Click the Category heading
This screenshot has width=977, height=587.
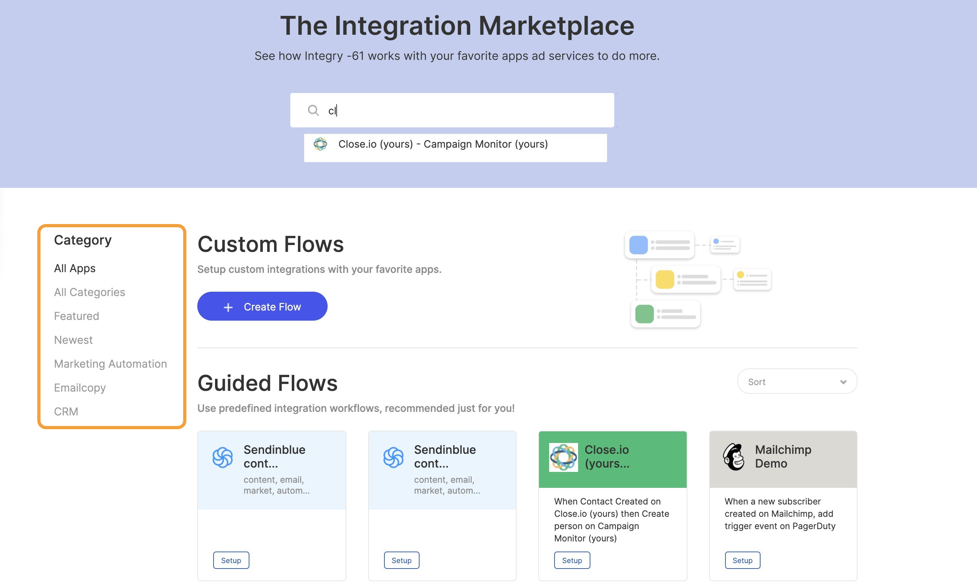(x=83, y=240)
